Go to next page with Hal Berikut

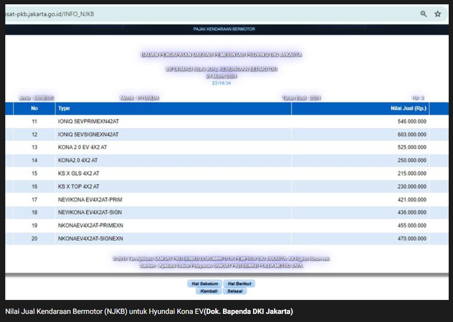click(239, 284)
